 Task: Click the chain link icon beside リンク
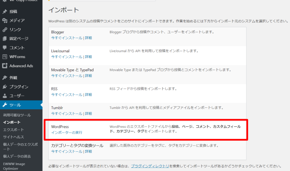[x=5, y=30]
